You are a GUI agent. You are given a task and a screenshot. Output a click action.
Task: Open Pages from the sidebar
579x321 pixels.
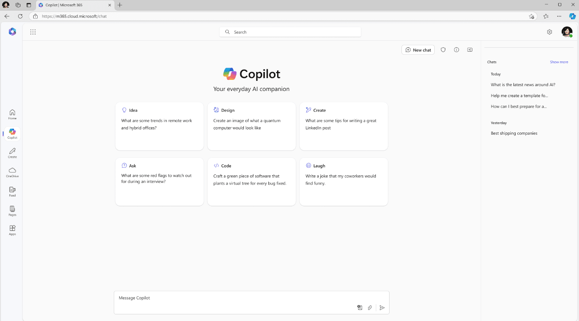12,211
